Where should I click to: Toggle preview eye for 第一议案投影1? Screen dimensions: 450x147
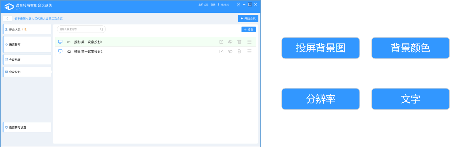click(230, 42)
